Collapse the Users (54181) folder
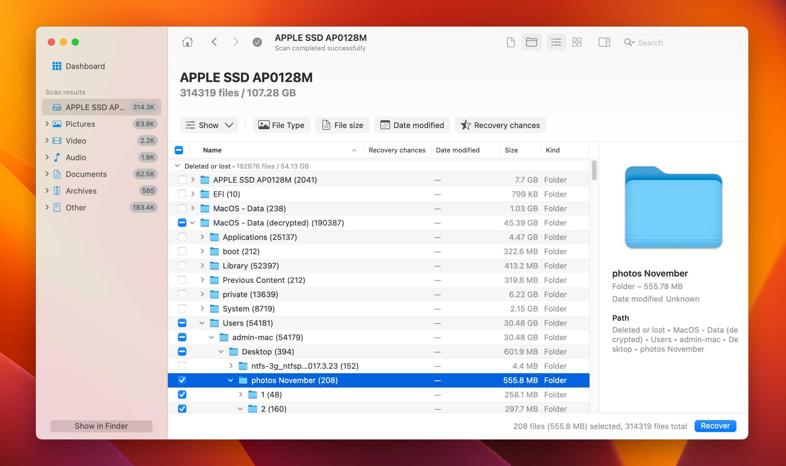 (202, 323)
